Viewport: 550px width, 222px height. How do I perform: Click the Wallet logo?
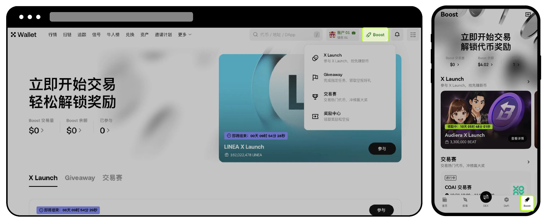(24, 35)
